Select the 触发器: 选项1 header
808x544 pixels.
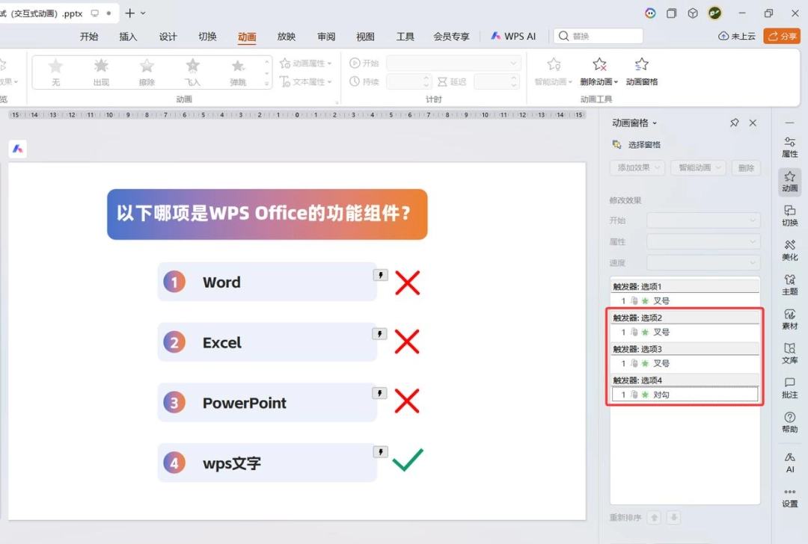pyautogui.click(x=685, y=286)
